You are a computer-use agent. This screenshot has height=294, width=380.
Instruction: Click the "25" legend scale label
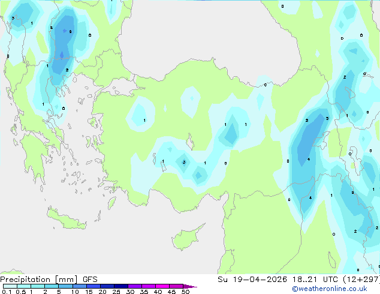(116, 292)
